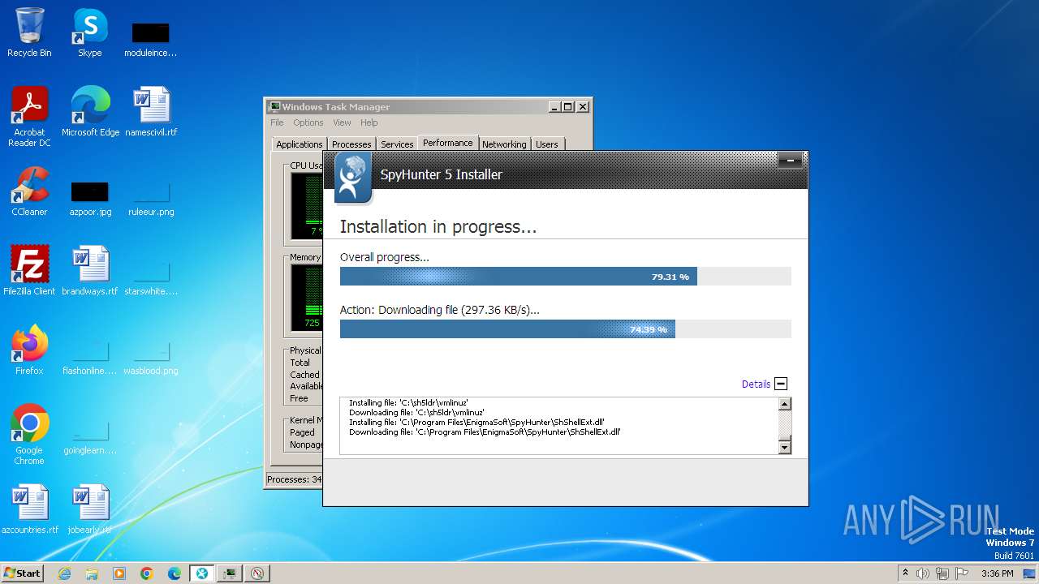Image resolution: width=1039 pixels, height=584 pixels.
Task: Click the Chrome icon in the taskbar
Action: [x=147, y=573]
